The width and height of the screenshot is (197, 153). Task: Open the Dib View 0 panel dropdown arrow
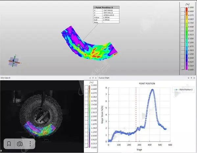coord(90,78)
